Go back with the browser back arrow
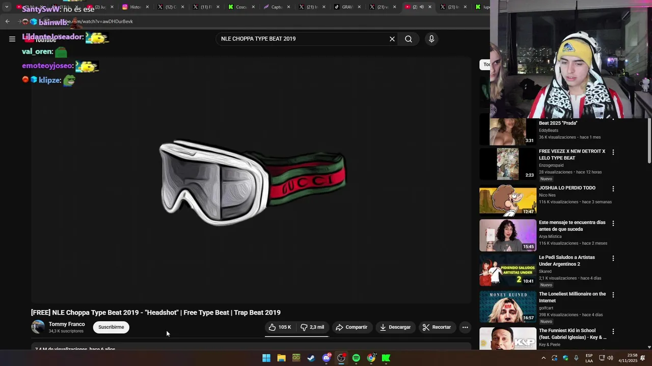The width and height of the screenshot is (652, 366). tap(7, 21)
